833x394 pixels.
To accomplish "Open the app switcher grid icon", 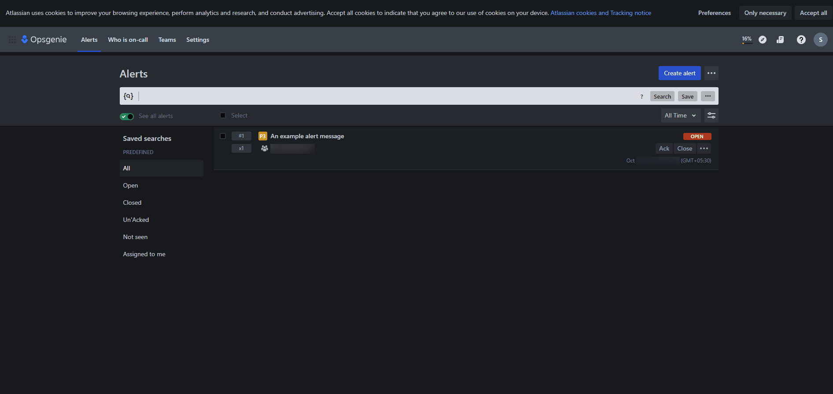I will click(x=12, y=40).
